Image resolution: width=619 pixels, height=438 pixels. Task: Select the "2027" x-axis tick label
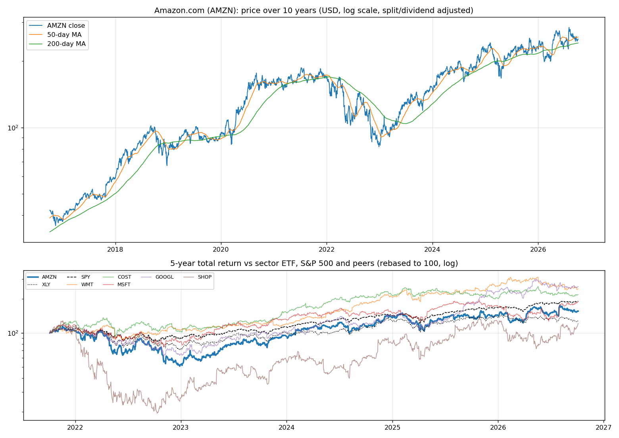click(x=604, y=428)
